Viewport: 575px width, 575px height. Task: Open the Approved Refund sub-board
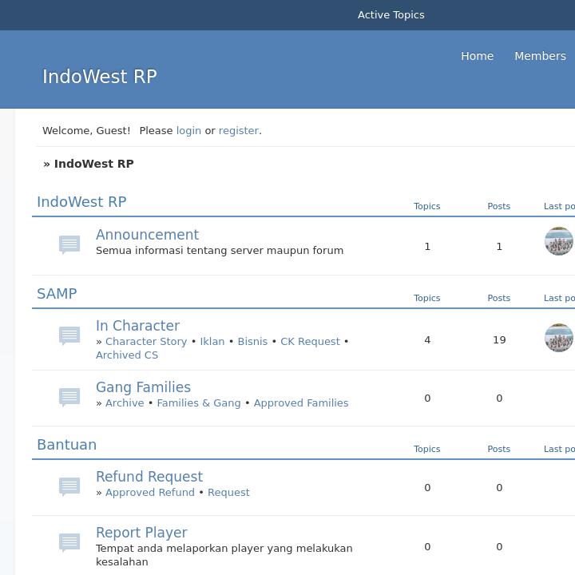pyautogui.click(x=150, y=492)
